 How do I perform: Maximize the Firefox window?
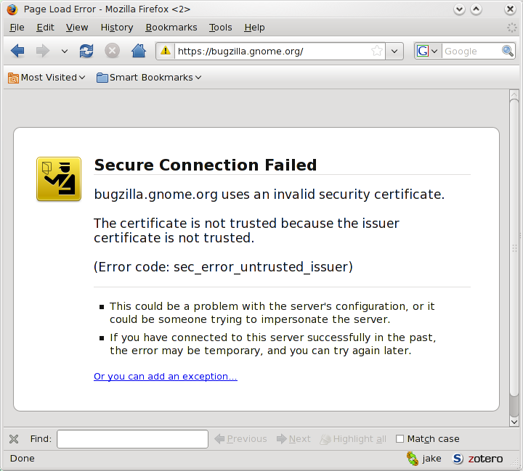[x=476, y=9]
